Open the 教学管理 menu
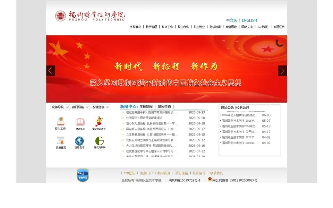333x208 pixels. pyautogui.click(x=151, y=27)
